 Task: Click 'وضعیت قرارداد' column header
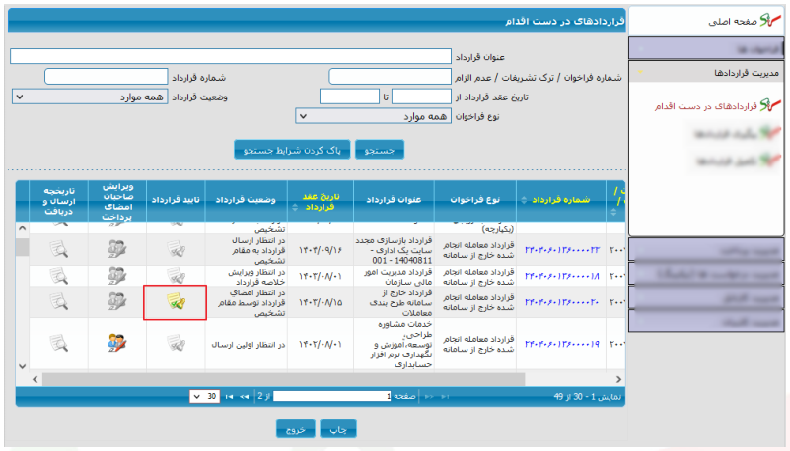tap(246, 200)
